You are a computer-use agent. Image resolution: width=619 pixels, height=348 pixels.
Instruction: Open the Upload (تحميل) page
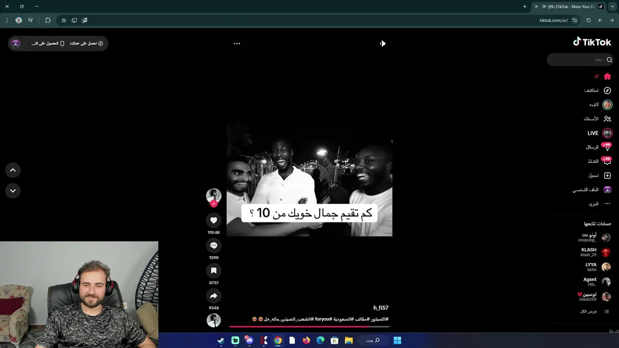(600, 175)
